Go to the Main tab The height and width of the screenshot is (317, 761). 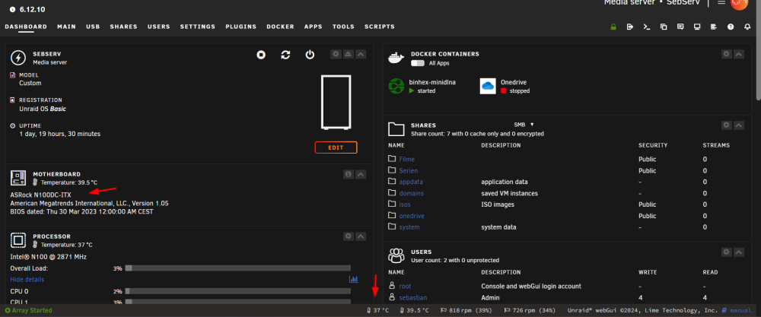click(x=66, y=27)
